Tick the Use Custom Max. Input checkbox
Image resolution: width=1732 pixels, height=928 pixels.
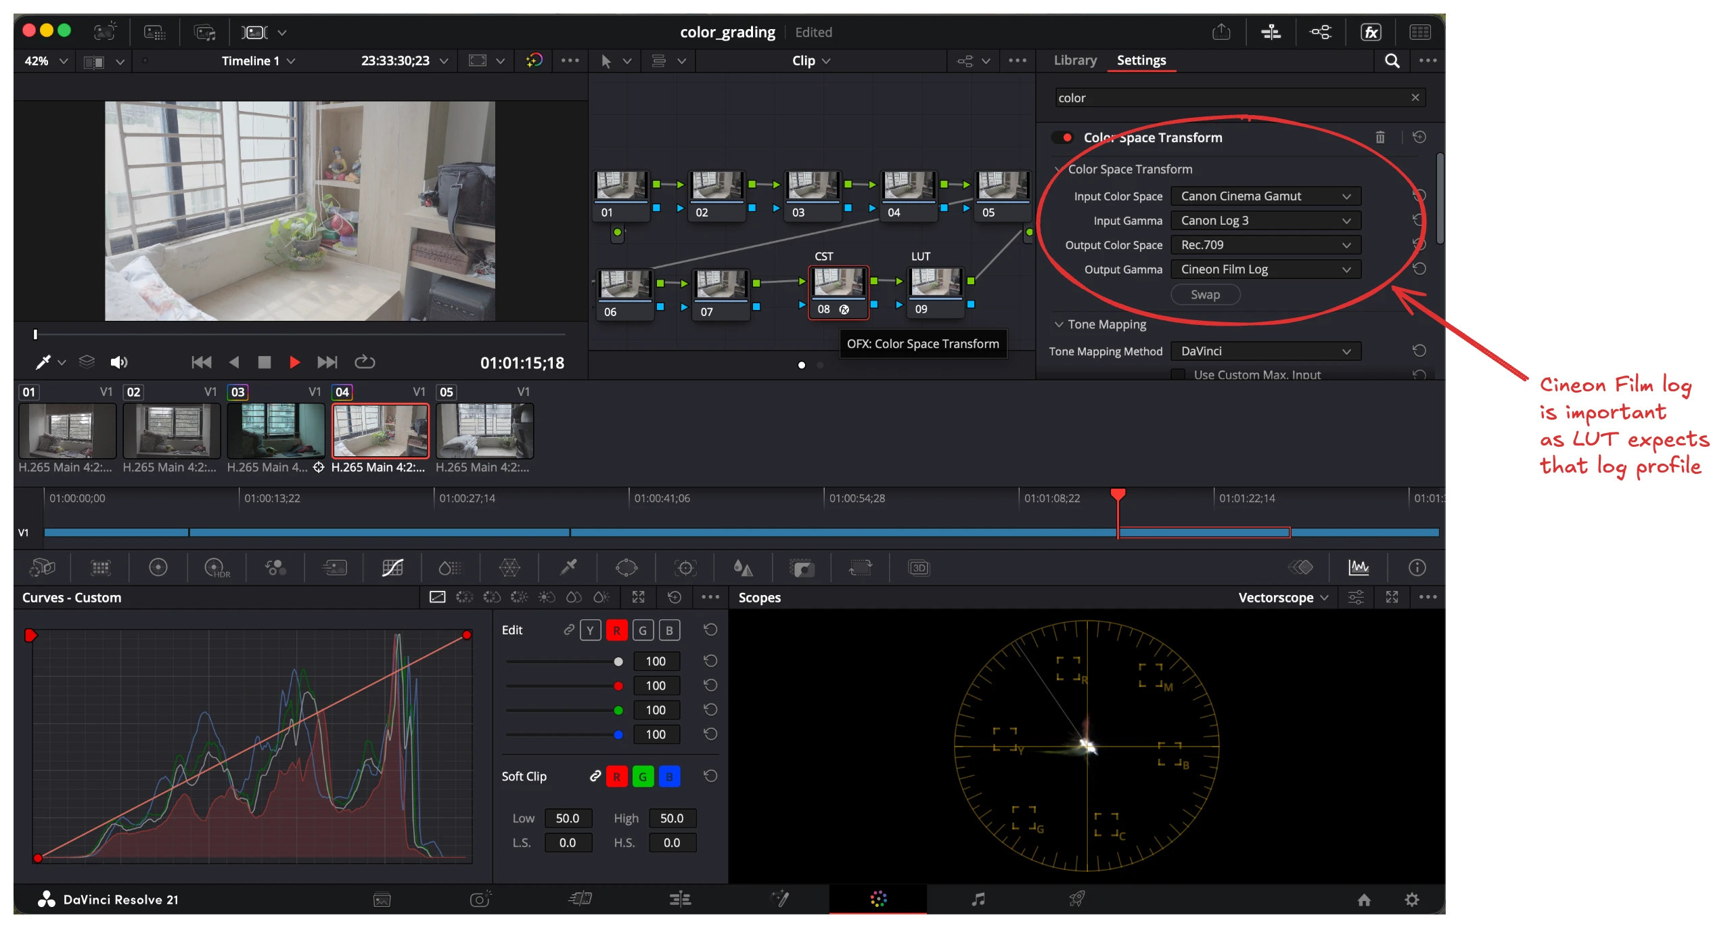(x=1178, y=374)
